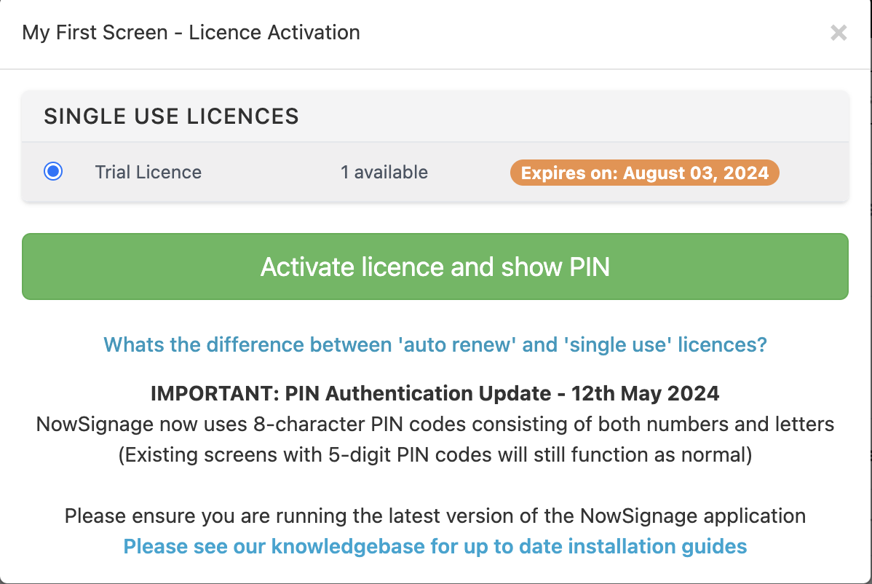Select the Trial Licence row
The image size is (872, 584).
[x=148, y=172]
